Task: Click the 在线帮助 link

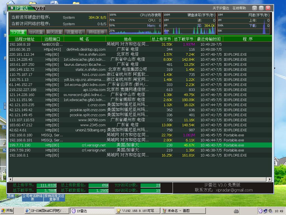Action: [x=239, y=8]
